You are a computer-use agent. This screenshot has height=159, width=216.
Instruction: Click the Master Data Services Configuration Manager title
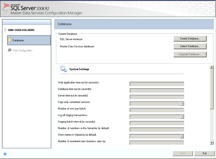point(46,13)
